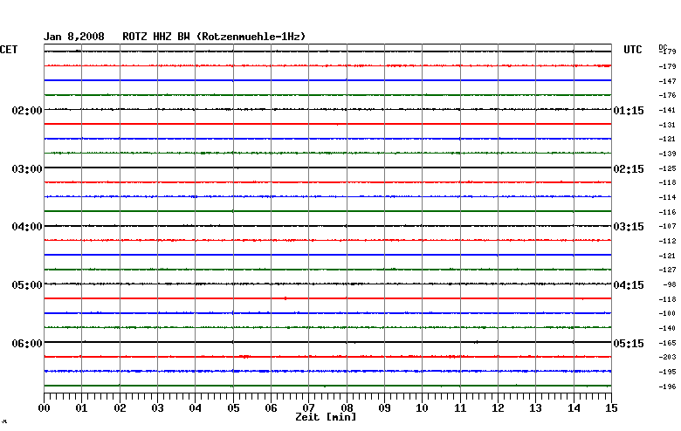This screenshot has width=681, height=431.
Task: Click the black seismic trace at 04:00 CET
Action: click(327, 226)
